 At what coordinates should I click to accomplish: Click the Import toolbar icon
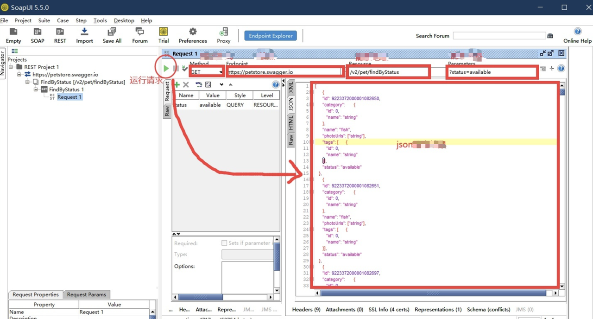click(x=84, y=35)
